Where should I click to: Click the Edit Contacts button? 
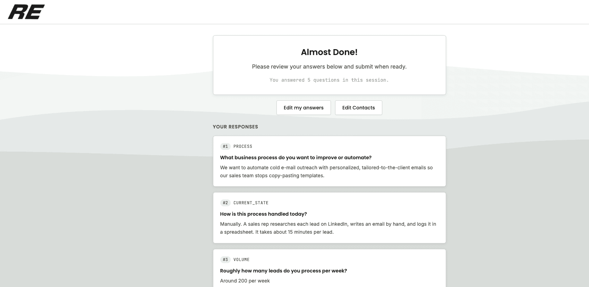tap(358, 108)
